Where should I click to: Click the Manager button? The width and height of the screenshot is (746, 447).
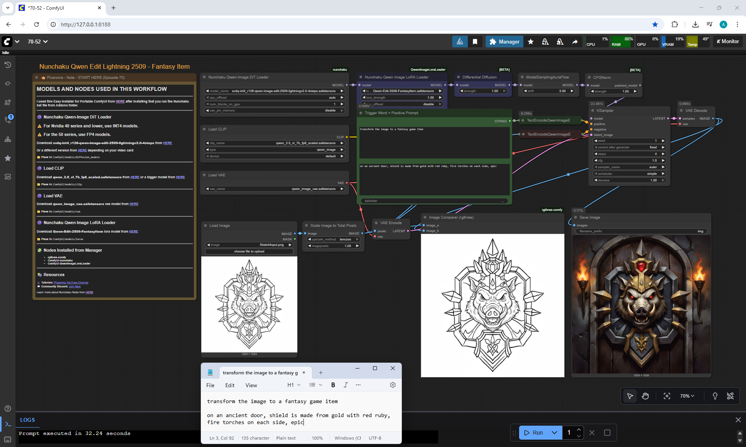point(504,42)
